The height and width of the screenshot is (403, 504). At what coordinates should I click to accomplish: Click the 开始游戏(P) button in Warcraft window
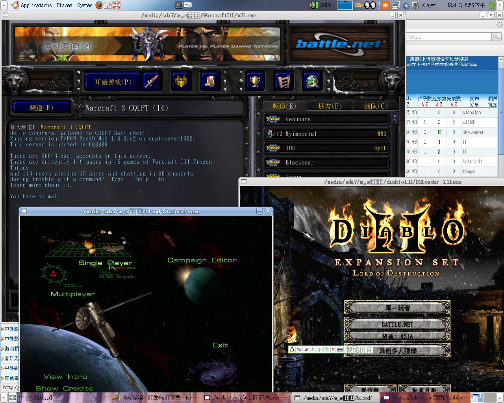[x=113, y=82]
